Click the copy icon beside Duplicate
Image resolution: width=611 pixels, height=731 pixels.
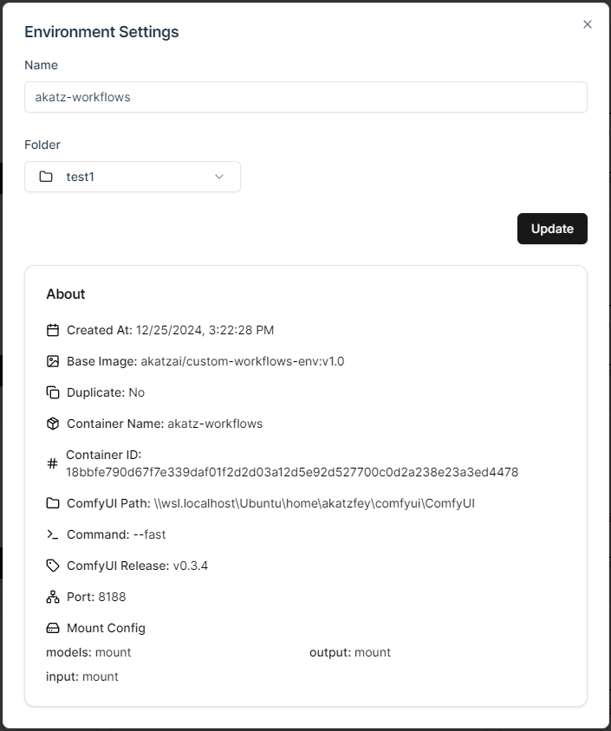coord(53,392)
